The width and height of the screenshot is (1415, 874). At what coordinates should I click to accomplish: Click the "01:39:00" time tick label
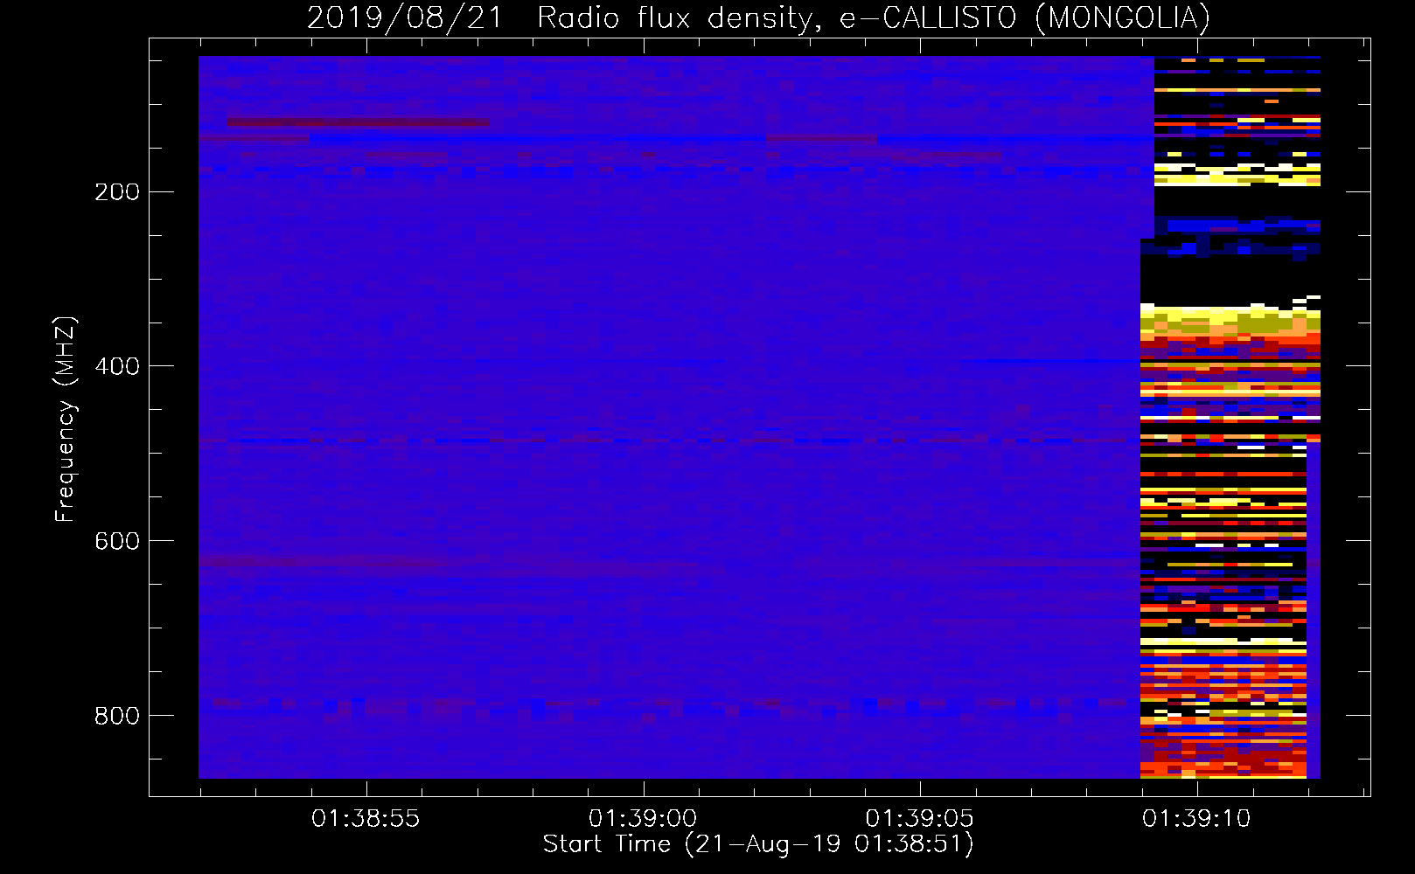tap(643, 818)
